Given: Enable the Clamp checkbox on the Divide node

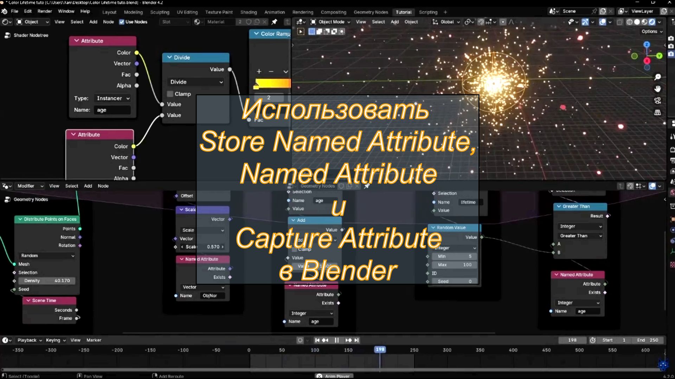Looking at the screenshot, I should point(170,94).
